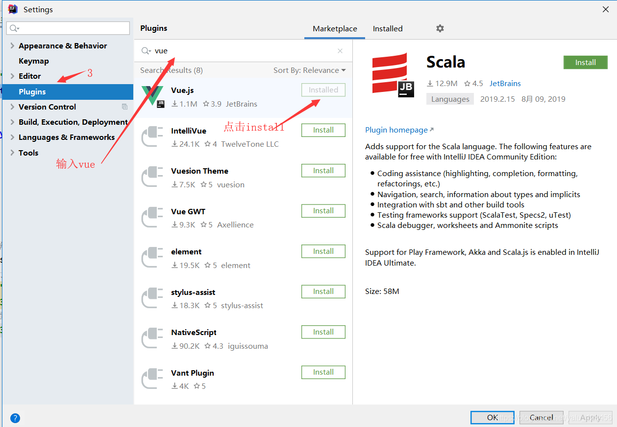Select Plugins in settings tree
This screenshot has width=617, height=427.
point(68,91)
